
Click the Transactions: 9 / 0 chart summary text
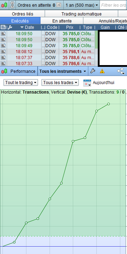(x=107, y=92)
